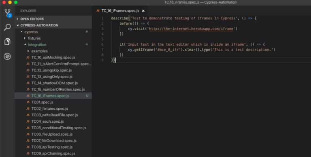Click the JS icon of TC09_apiChaining.spec.js
This screenshot has height=157, width=311.
pyautogui.click(x=28, y=153)
